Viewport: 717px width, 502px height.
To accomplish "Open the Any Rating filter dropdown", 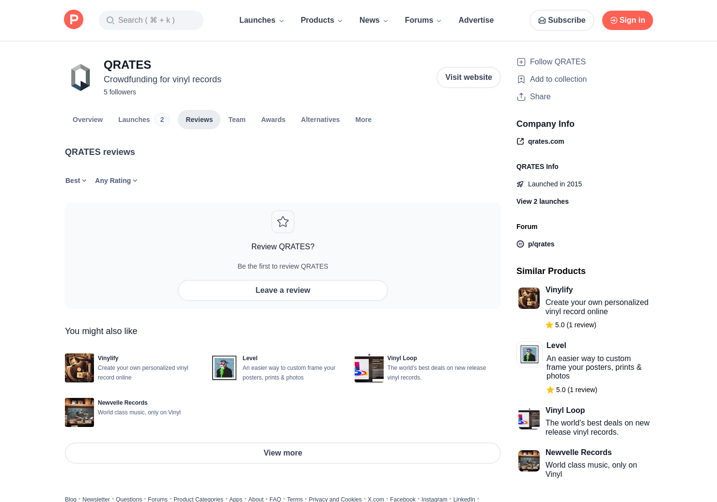I will coord(116,181).
